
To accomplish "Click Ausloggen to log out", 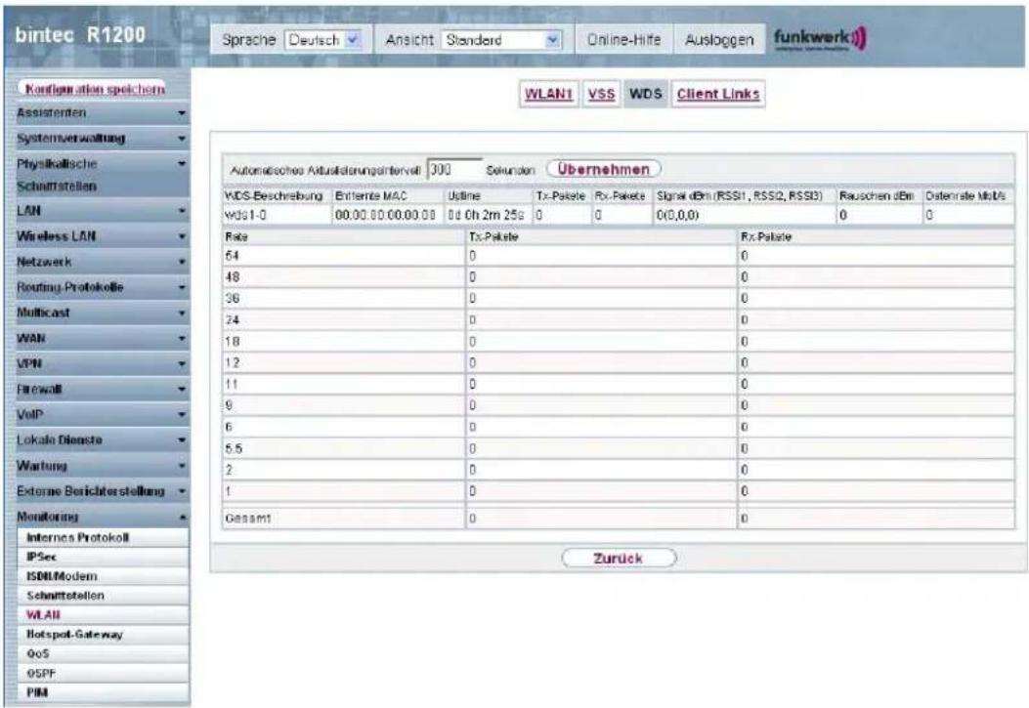I will point(719,40).
